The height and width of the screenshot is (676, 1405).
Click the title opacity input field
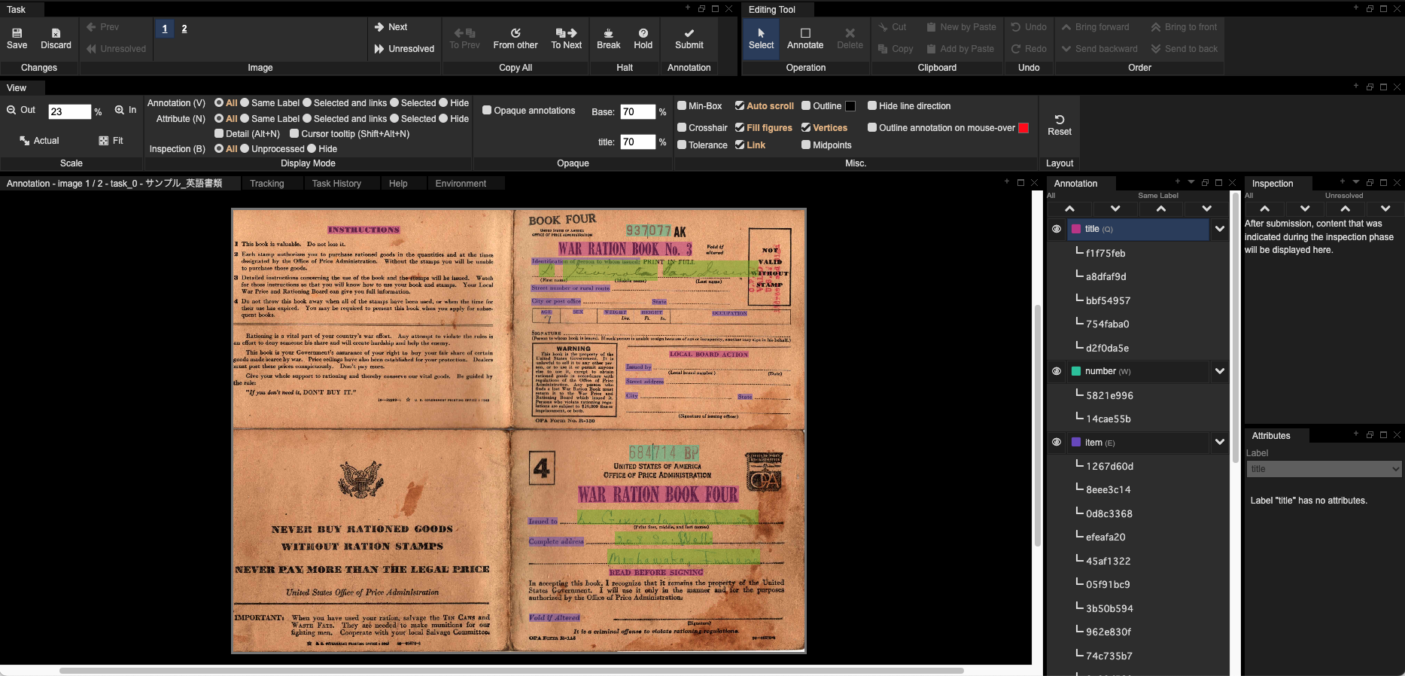[x=637, y=142]
